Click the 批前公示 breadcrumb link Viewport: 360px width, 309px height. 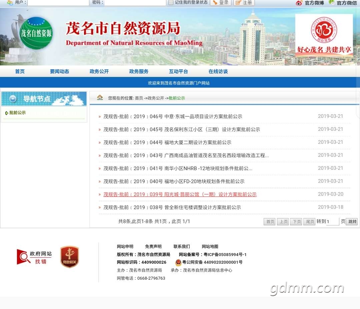coord(177,98)
